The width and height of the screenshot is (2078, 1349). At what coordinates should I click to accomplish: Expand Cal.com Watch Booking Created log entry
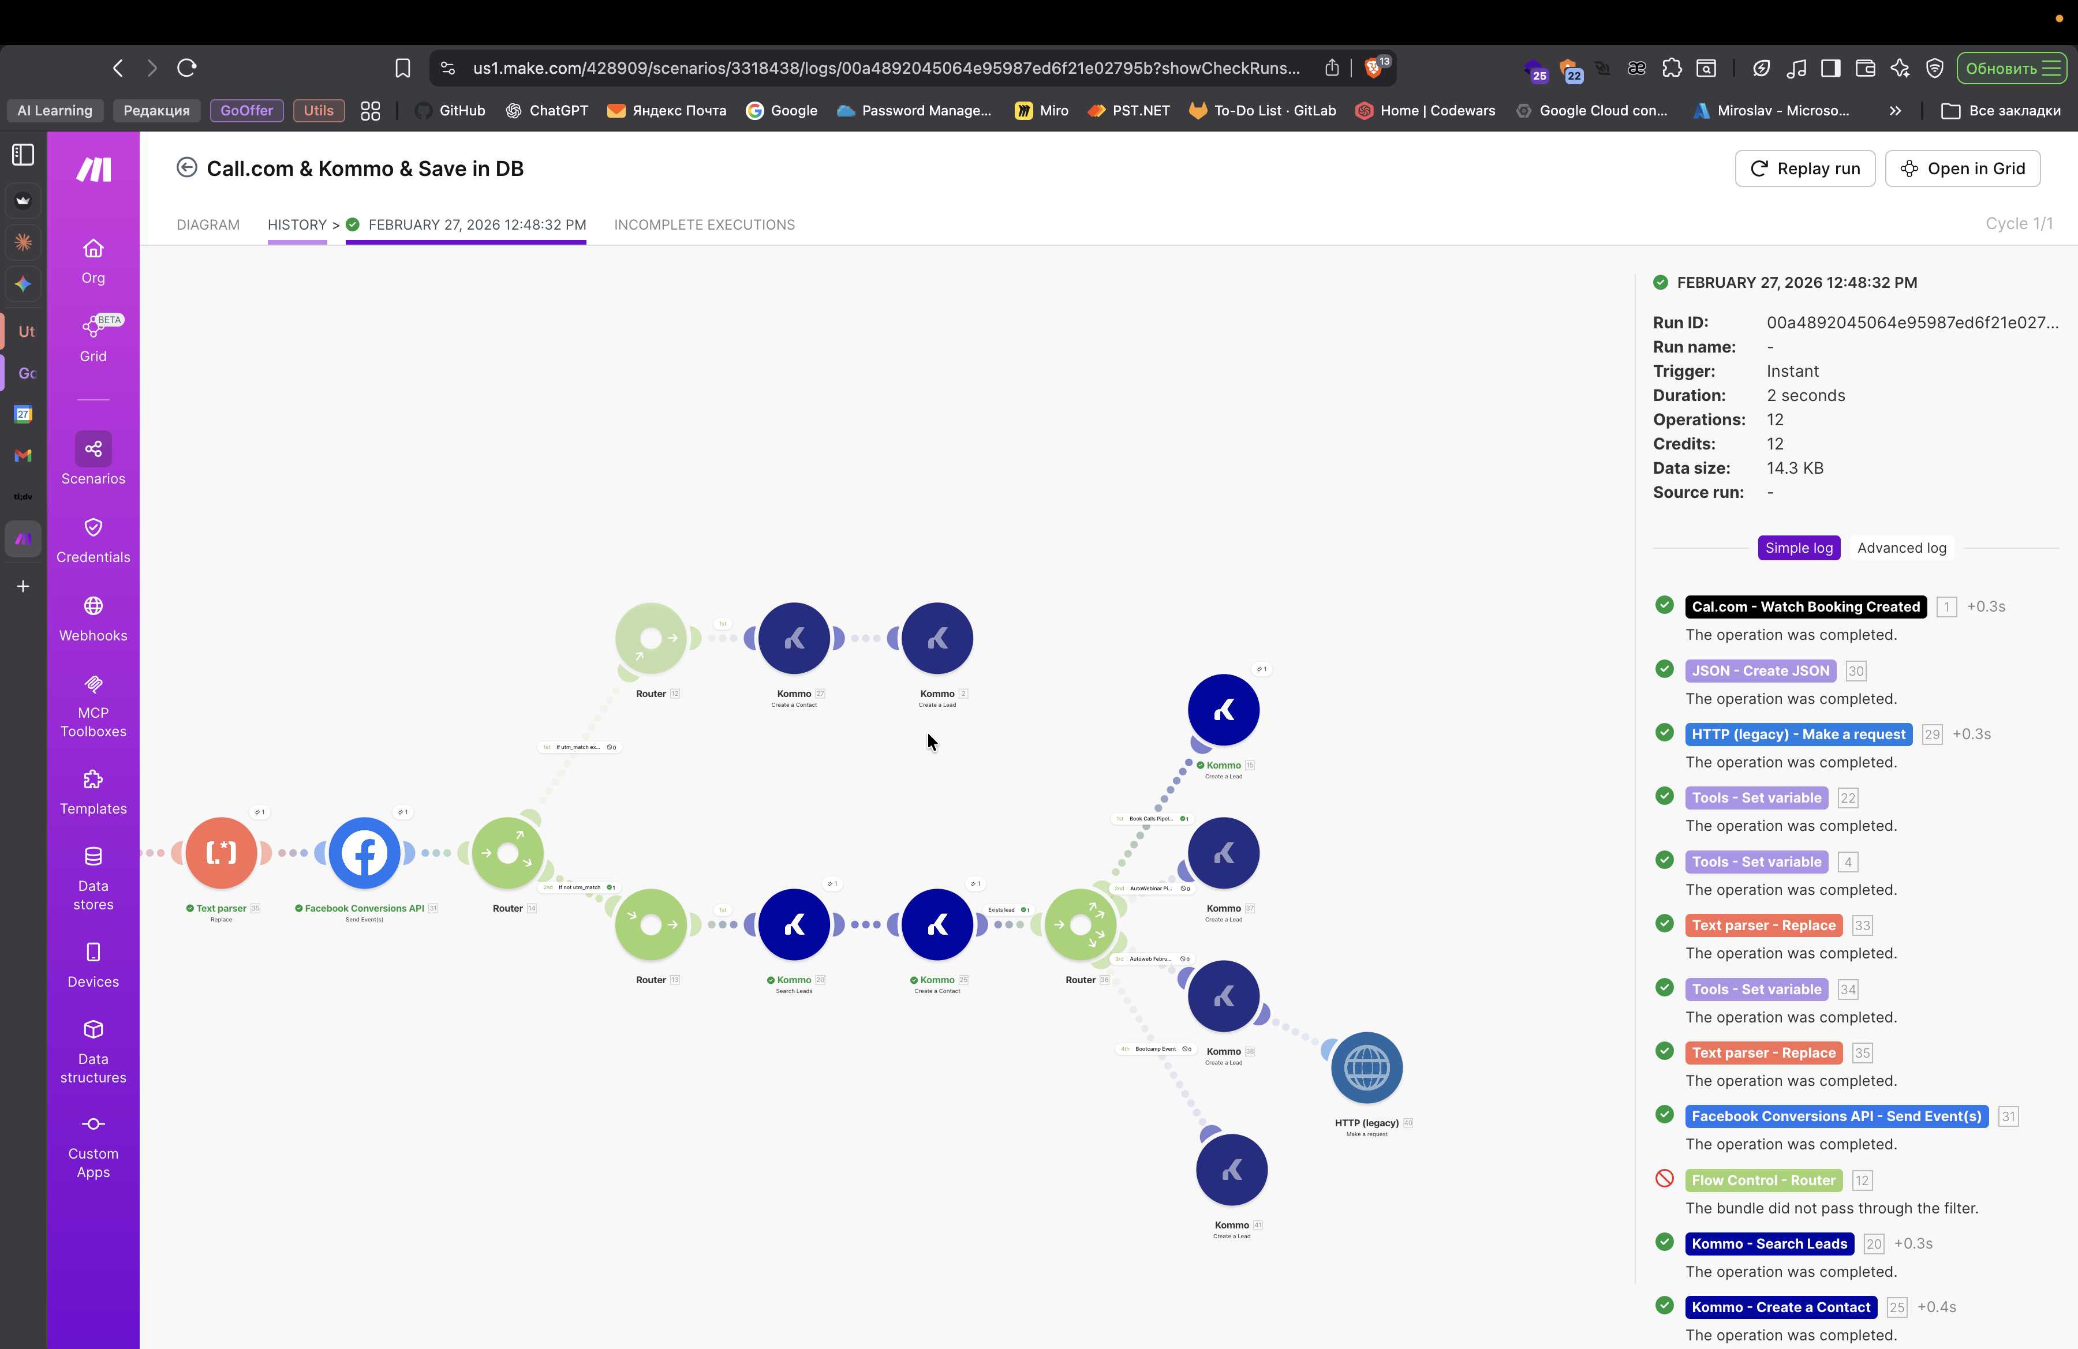pos(1805,606)
